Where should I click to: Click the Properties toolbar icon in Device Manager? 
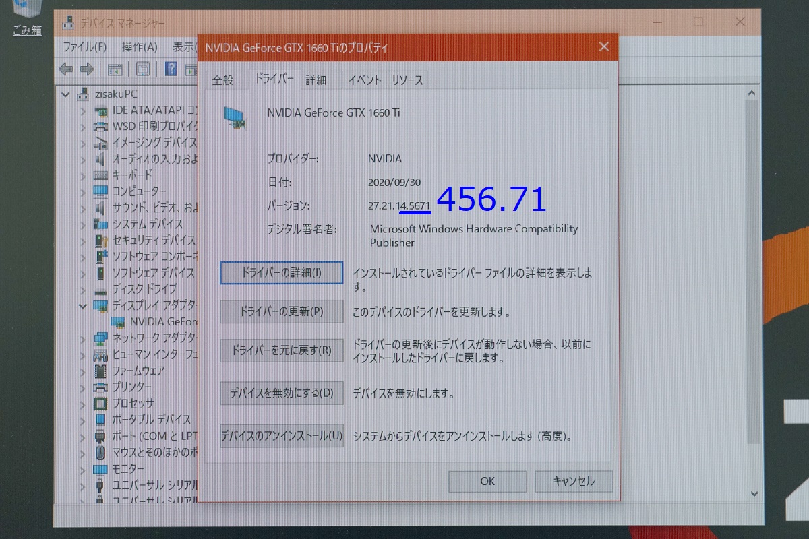click(x=142, y=69)
